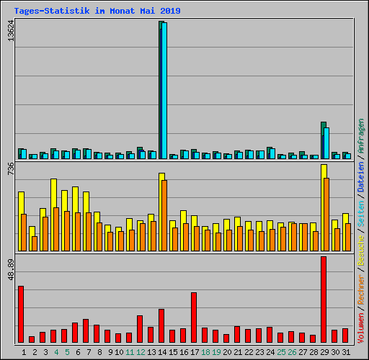Click day label 3 on x-axis
369x360 pixels.
45,352
